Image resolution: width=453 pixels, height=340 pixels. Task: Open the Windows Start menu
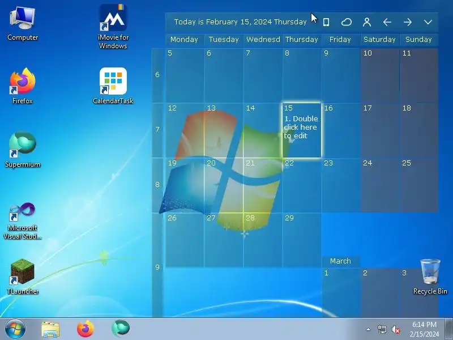point(15,329)
